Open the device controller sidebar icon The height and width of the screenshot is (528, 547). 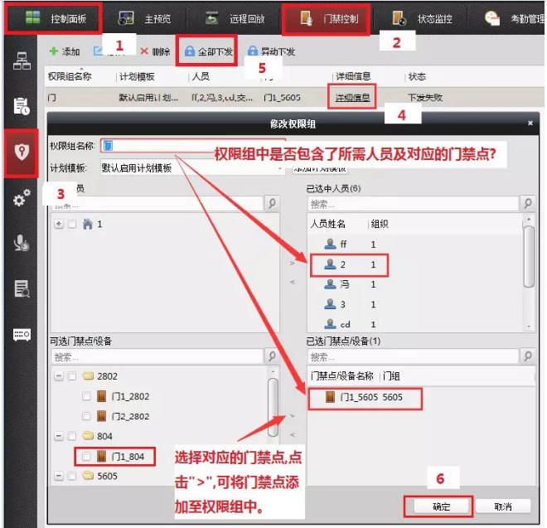coord(22,334)
